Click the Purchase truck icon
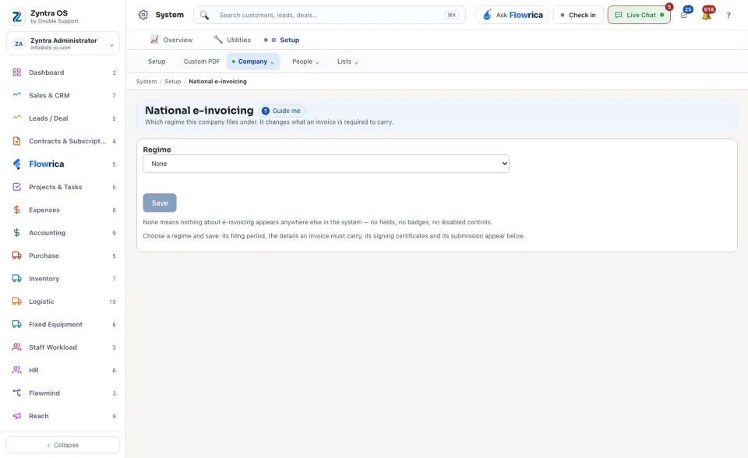The width and height of the screenshot is (748, 458). 16,255
